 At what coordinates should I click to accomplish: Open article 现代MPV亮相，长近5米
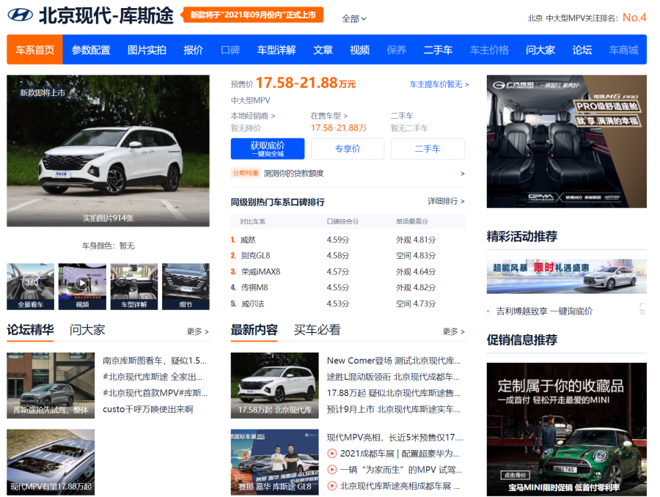point(395,437)
